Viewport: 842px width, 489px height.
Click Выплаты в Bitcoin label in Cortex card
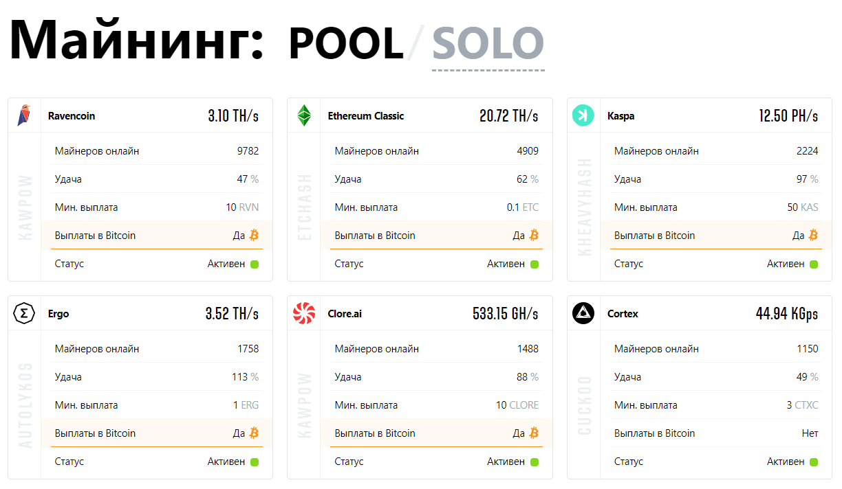click(x=654, y=433)
